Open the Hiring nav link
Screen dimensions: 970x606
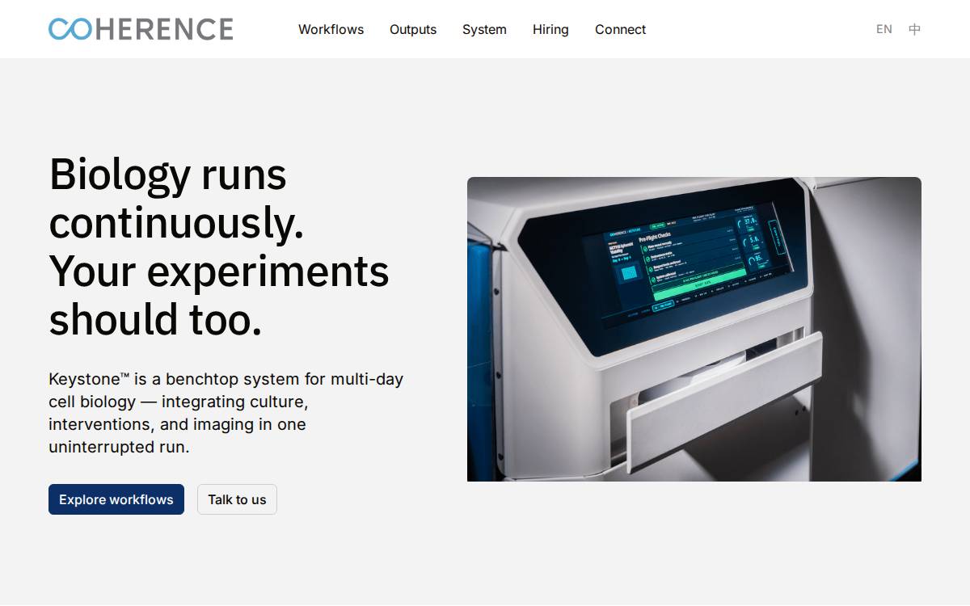click(x=550, y=29)
